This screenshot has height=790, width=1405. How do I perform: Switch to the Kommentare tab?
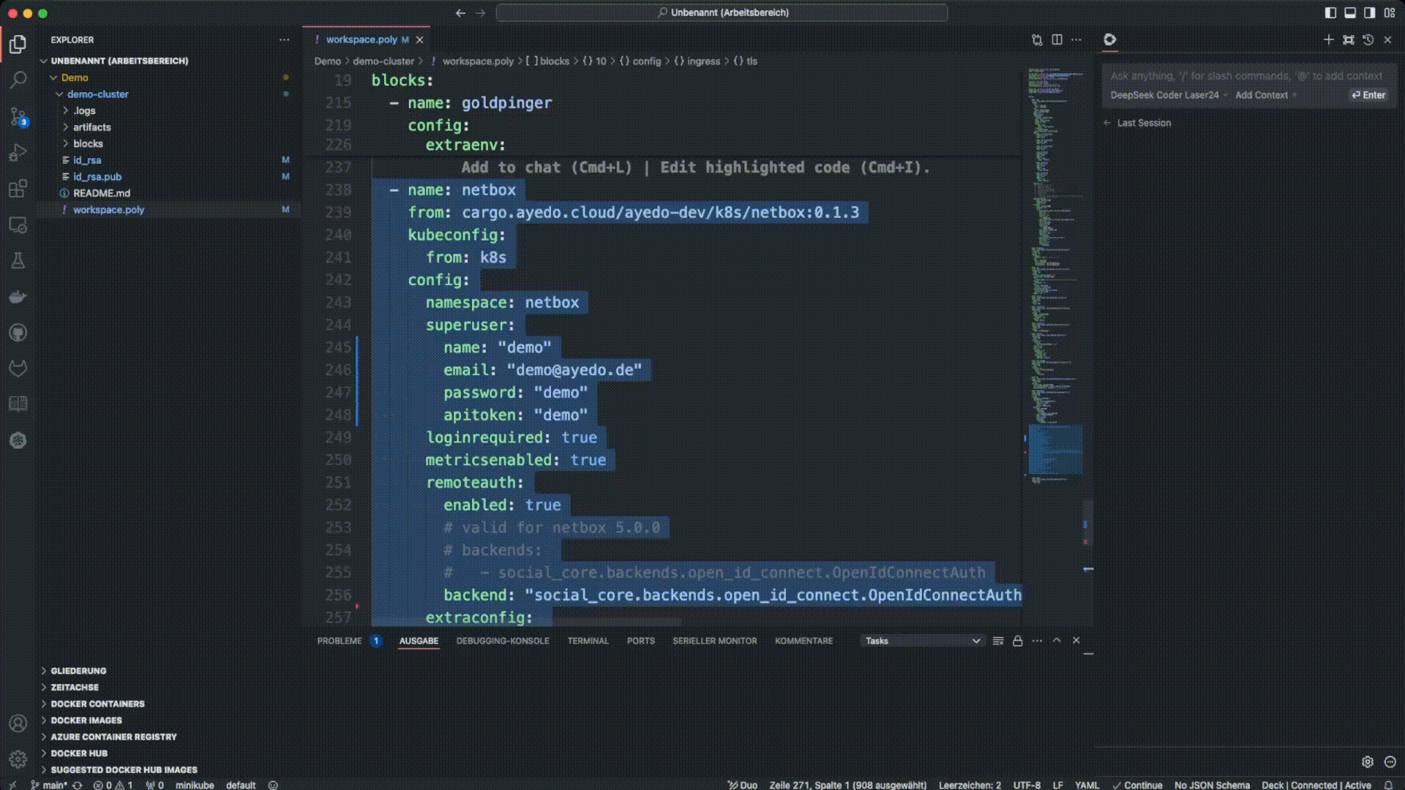pyautogui.click(x=803, y=641)
